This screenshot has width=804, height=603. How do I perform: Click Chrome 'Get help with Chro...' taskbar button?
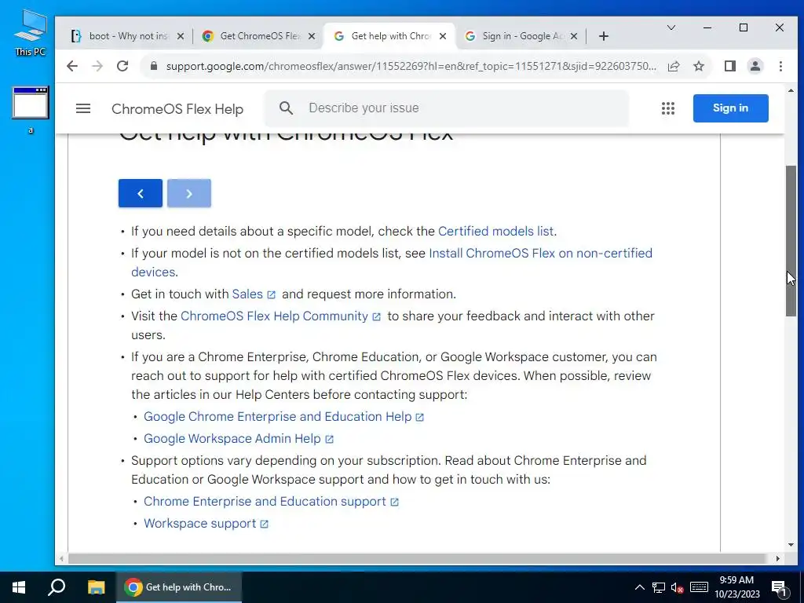[x=179, y=587]
